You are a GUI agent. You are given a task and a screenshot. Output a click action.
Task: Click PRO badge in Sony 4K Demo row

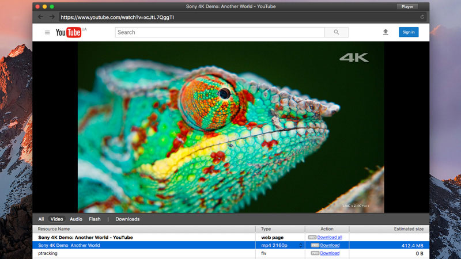[x=315, y=245]
